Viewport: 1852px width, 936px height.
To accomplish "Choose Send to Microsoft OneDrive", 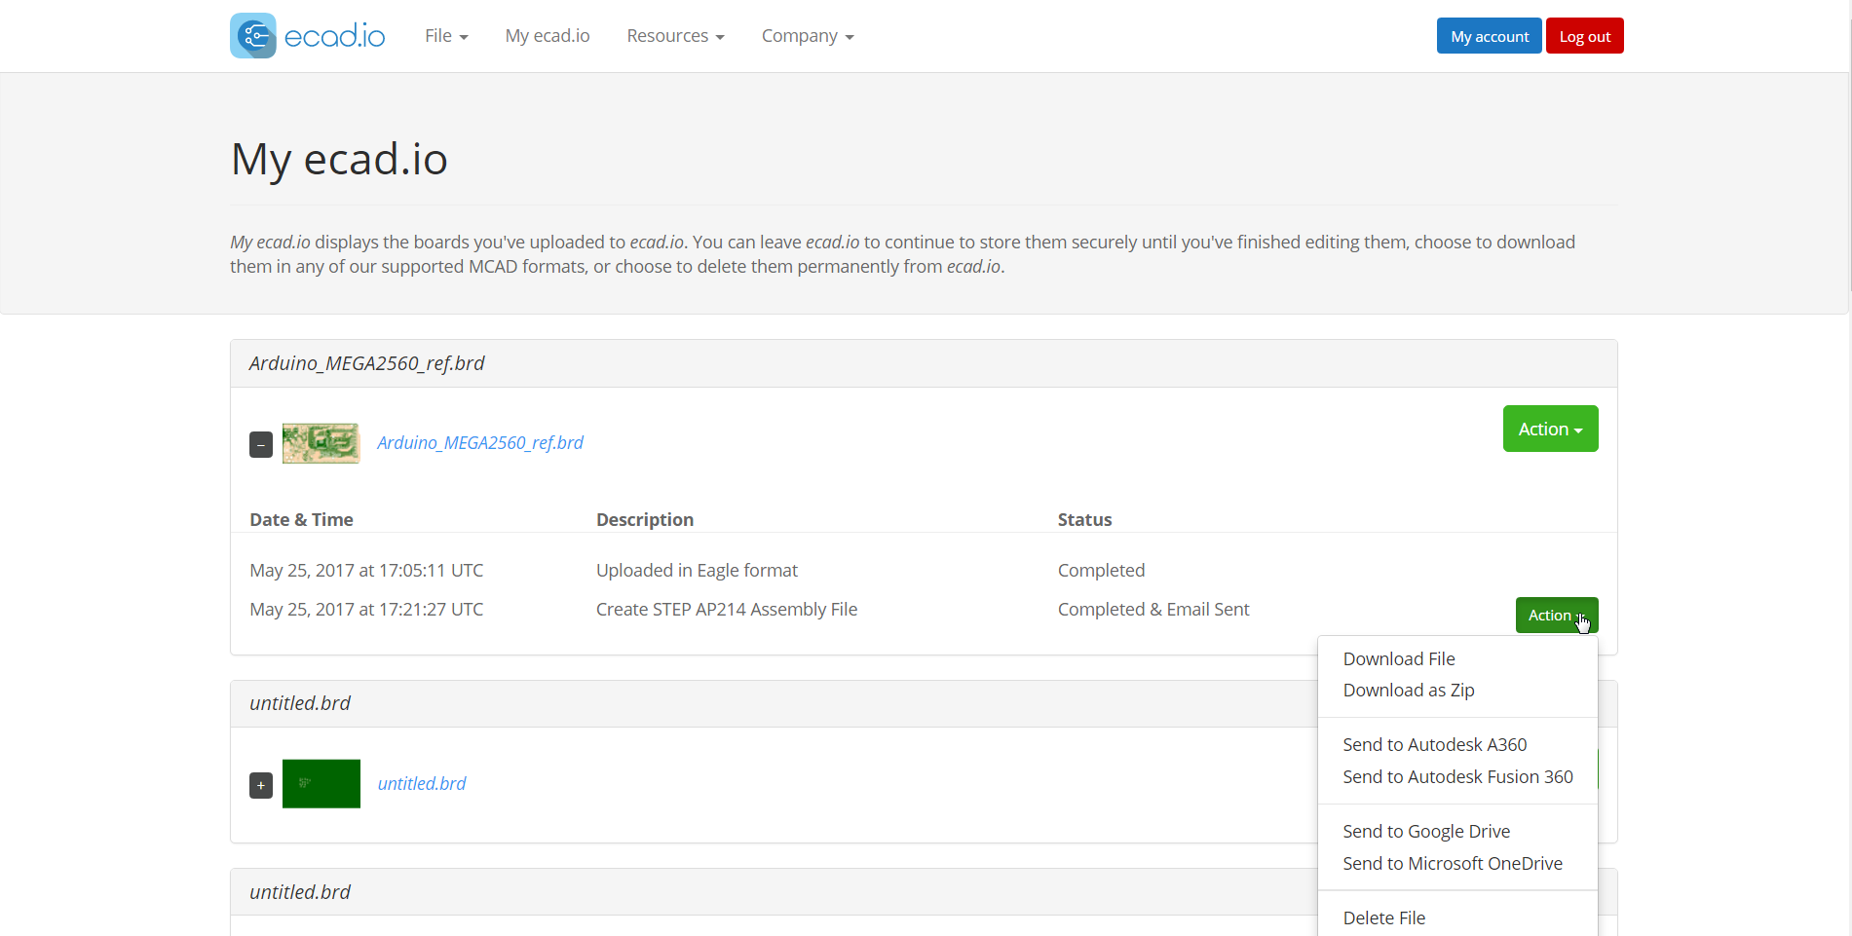I will tap(1452, 863).
